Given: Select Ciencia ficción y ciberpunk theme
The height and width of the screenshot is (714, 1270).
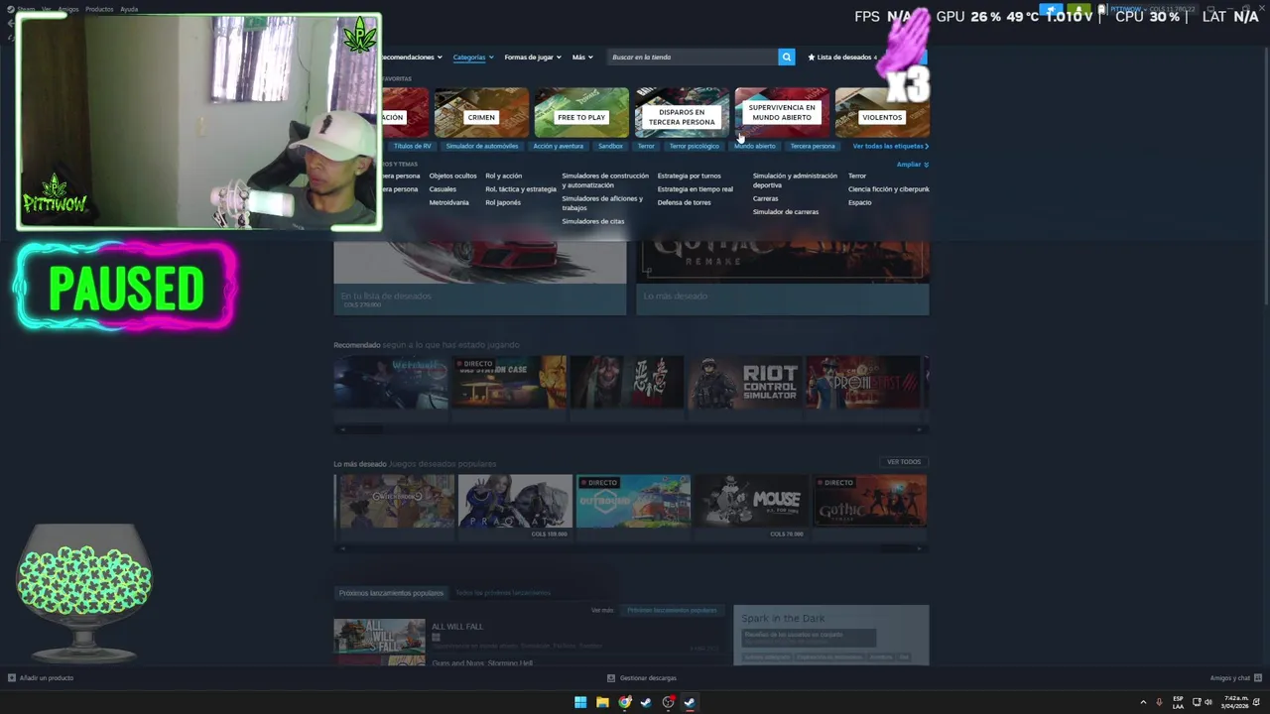Looking at the screenshot, I should (889, 189).
